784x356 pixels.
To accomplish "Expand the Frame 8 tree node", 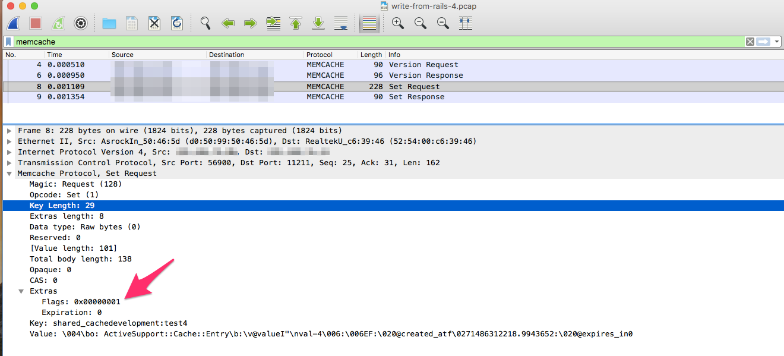I will (10, 131).
